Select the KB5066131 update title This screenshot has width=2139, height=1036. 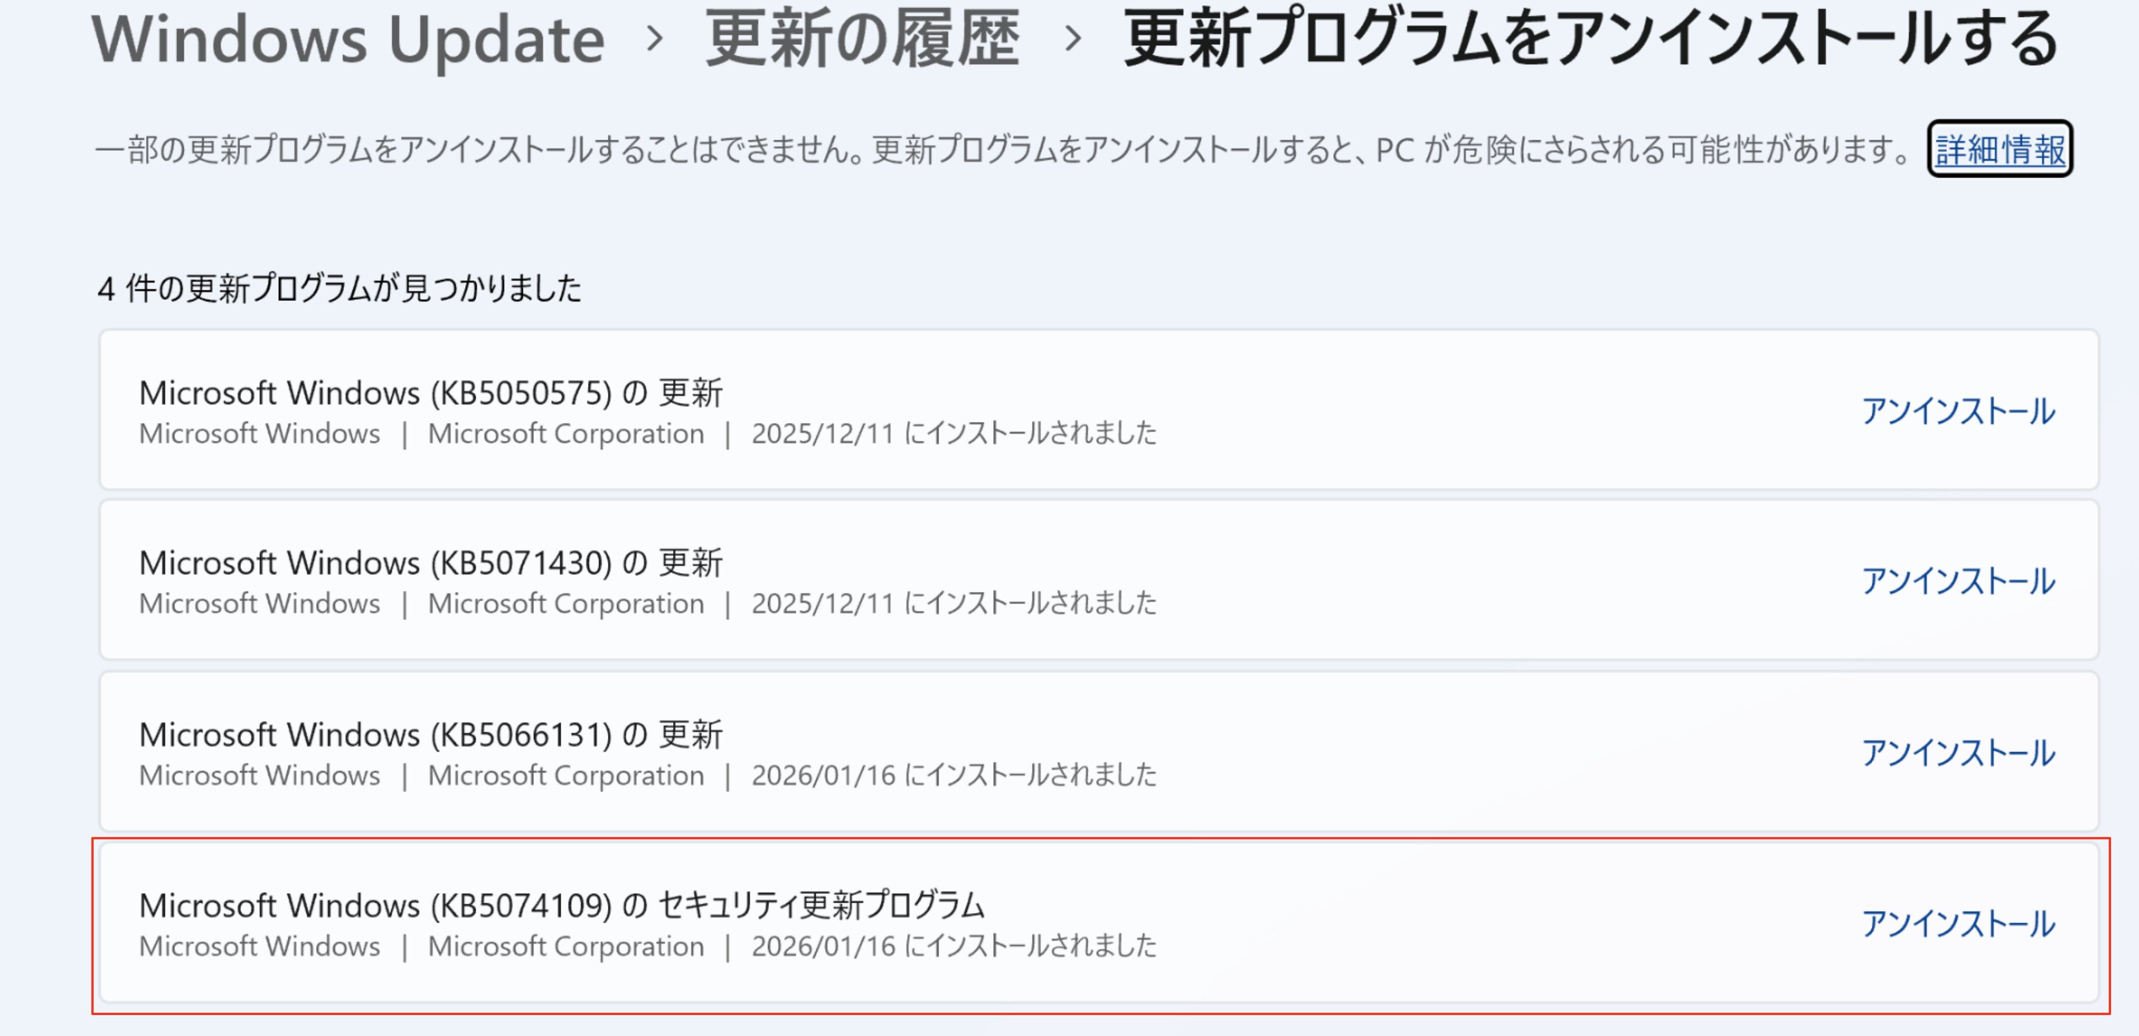coord(431,735)
